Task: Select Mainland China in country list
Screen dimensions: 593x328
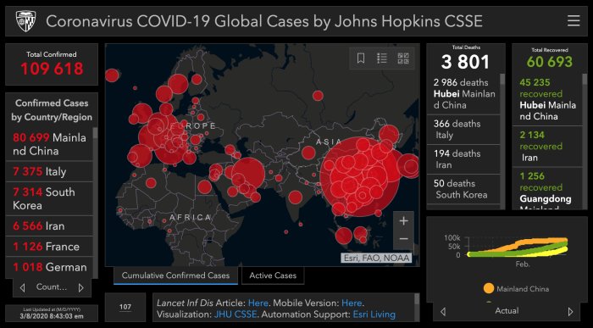Action: point(49,144)
